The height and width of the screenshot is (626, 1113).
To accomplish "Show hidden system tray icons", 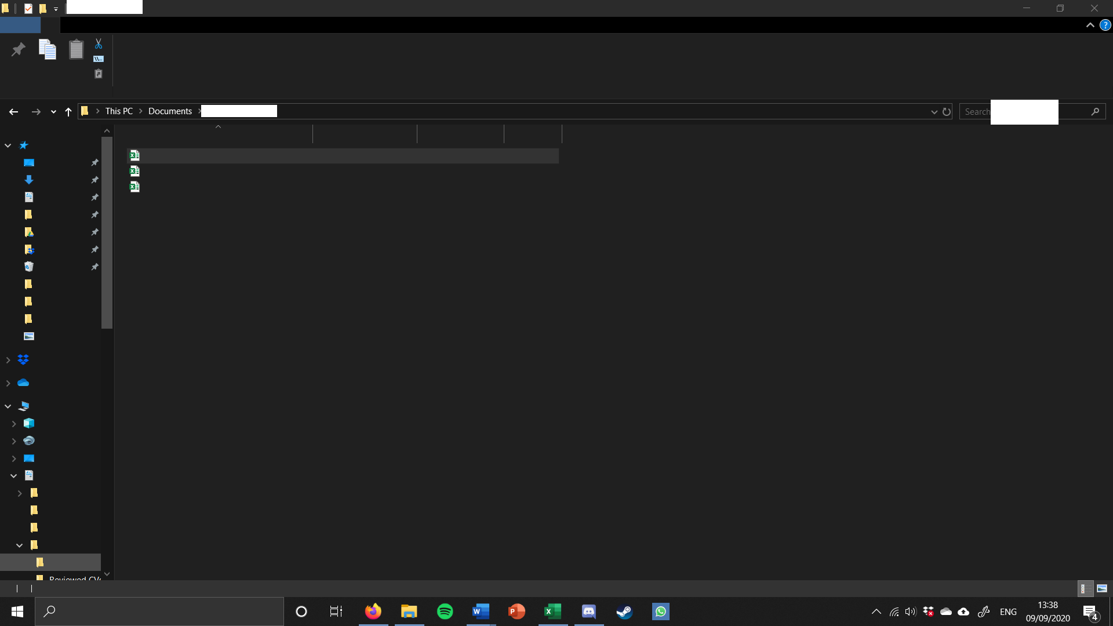I will 876,612.
